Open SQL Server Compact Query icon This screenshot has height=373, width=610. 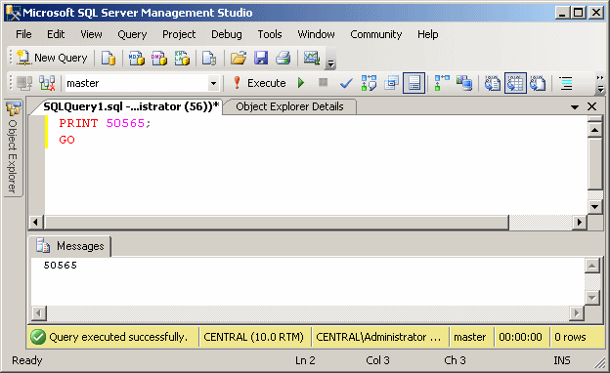coord(209,58)
